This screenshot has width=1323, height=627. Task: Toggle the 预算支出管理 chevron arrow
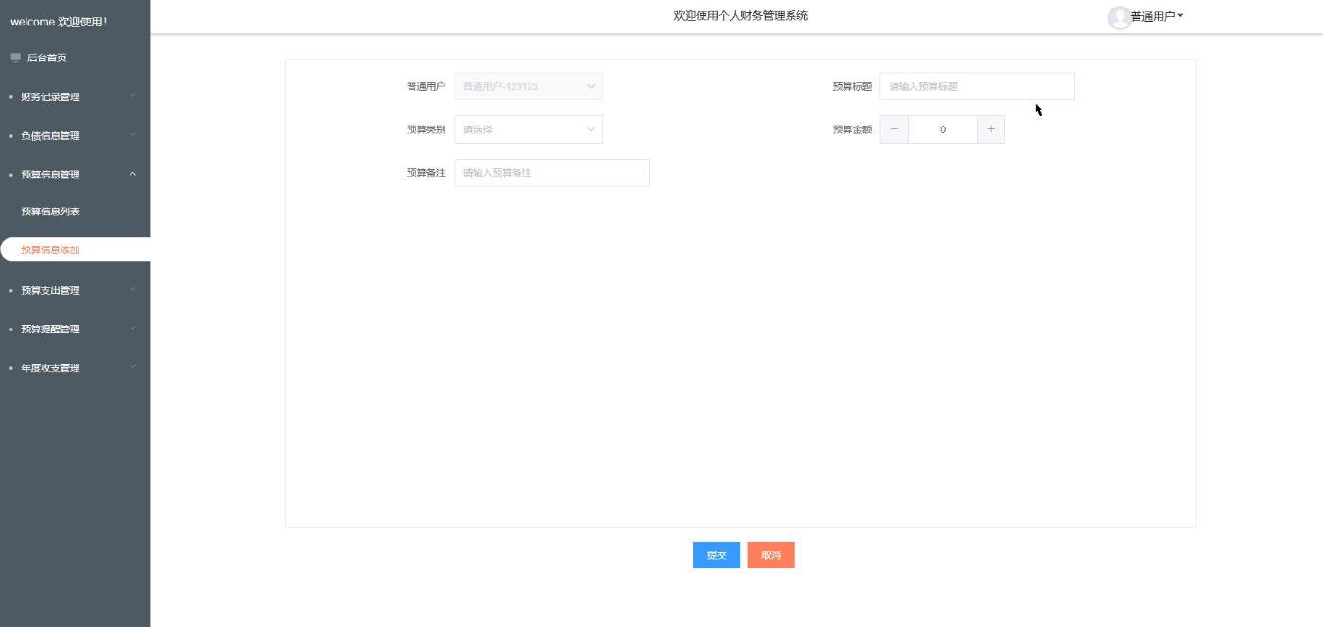(x=132, y=290)
